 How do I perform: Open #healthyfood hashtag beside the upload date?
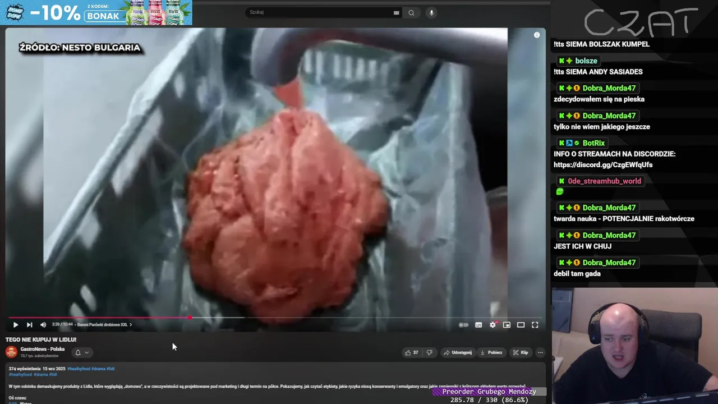[78, 369]
